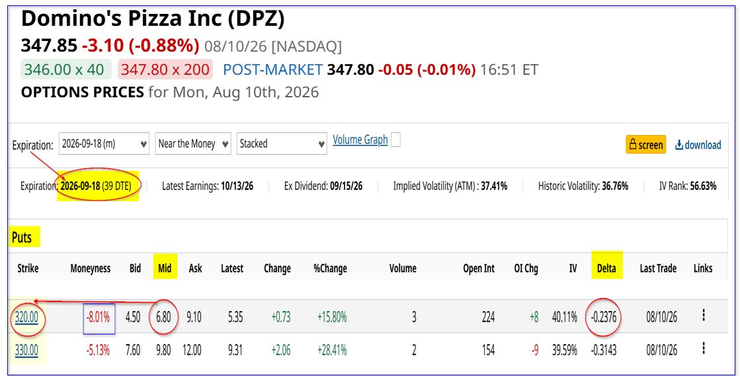Open links menu for the 320.00 strike row
The width and height of the screenshot is (740, 376).
point(703,316)
